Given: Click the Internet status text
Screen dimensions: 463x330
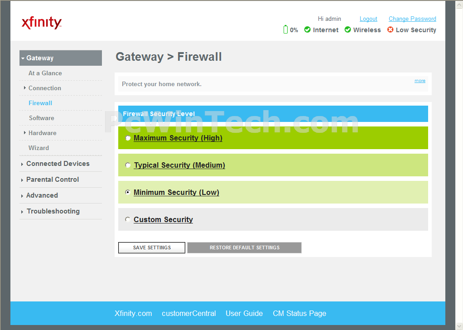Looking at the screenshot, I should [326, 30].
